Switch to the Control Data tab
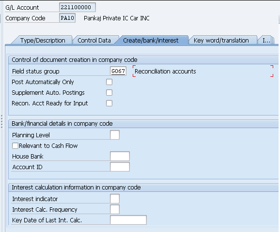Screen dimensions: 280x232 point(94,40)
